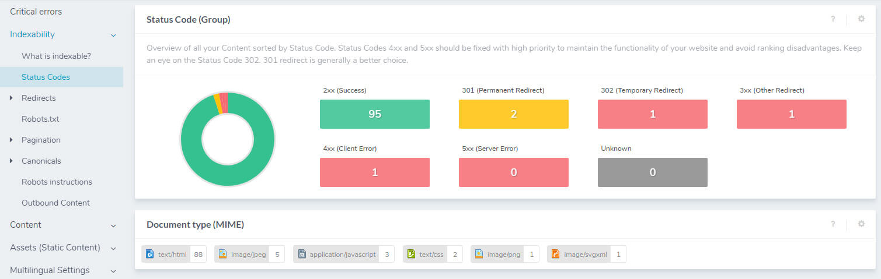Click the text/html file type icon

tap(149, 254)
